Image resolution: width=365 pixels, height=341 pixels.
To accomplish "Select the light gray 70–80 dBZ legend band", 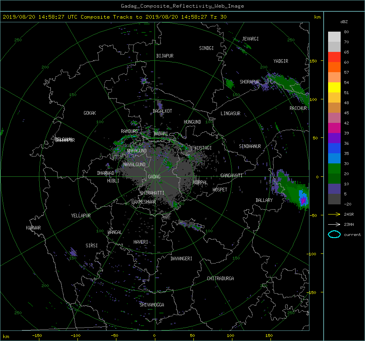I will tap(334, 37).
